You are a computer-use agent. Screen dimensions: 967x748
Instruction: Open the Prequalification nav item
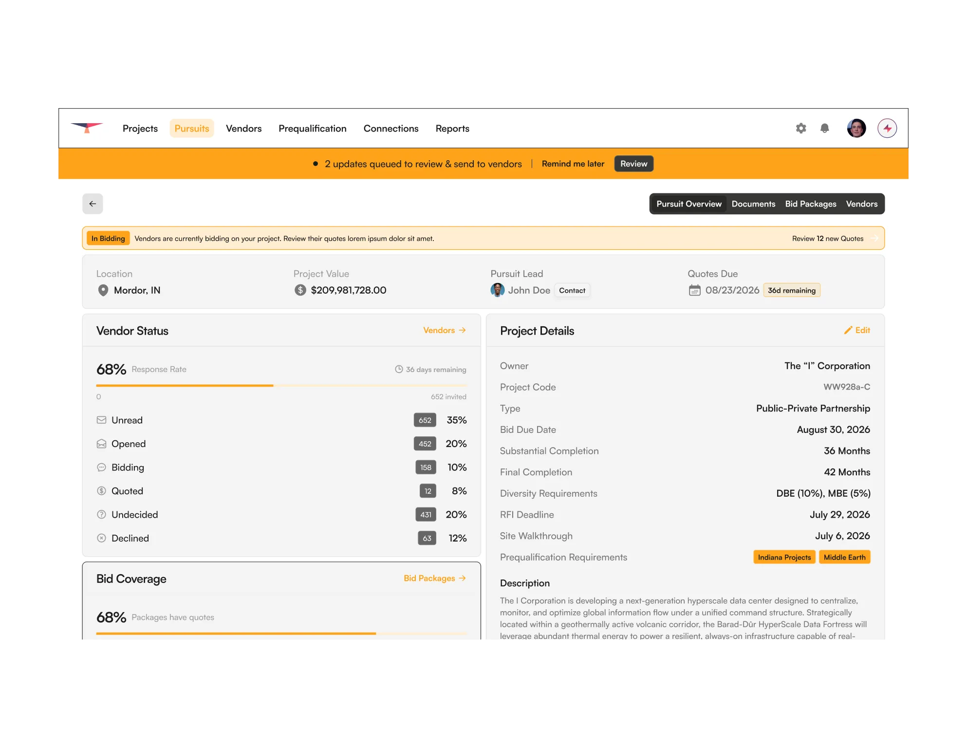coord(313,128)
